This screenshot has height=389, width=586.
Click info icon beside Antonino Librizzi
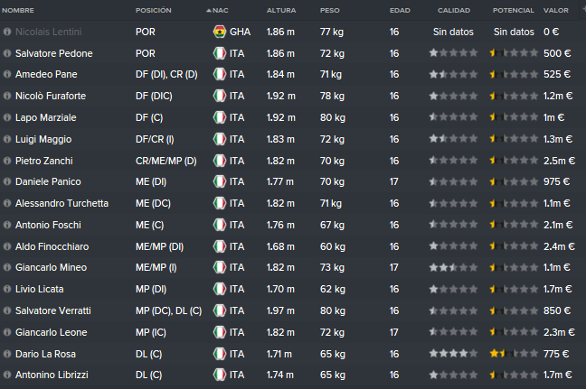(x=6, y=375)
